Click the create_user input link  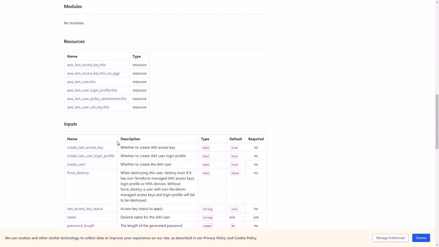click(x=76, y=164)
